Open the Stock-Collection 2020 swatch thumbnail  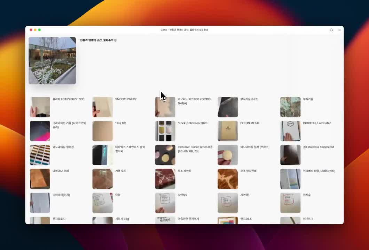(x=165, y=131)
